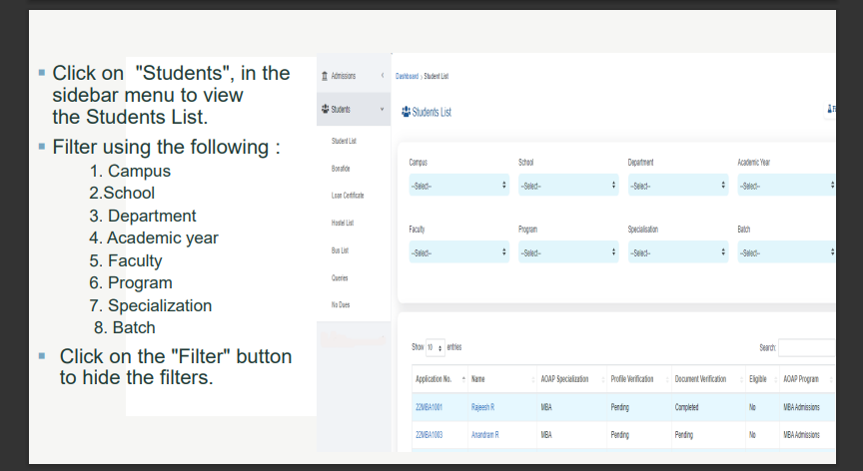Click sort arrow on Application No. column
The width and height of the screenshot is (863, 471).
(463, 379)
